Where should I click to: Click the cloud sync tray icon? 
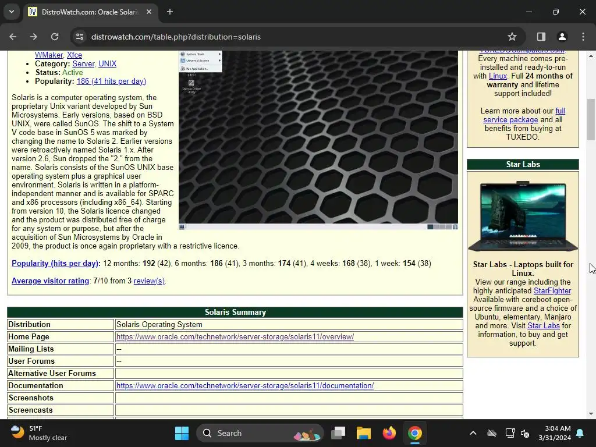(x=492, y=433)
